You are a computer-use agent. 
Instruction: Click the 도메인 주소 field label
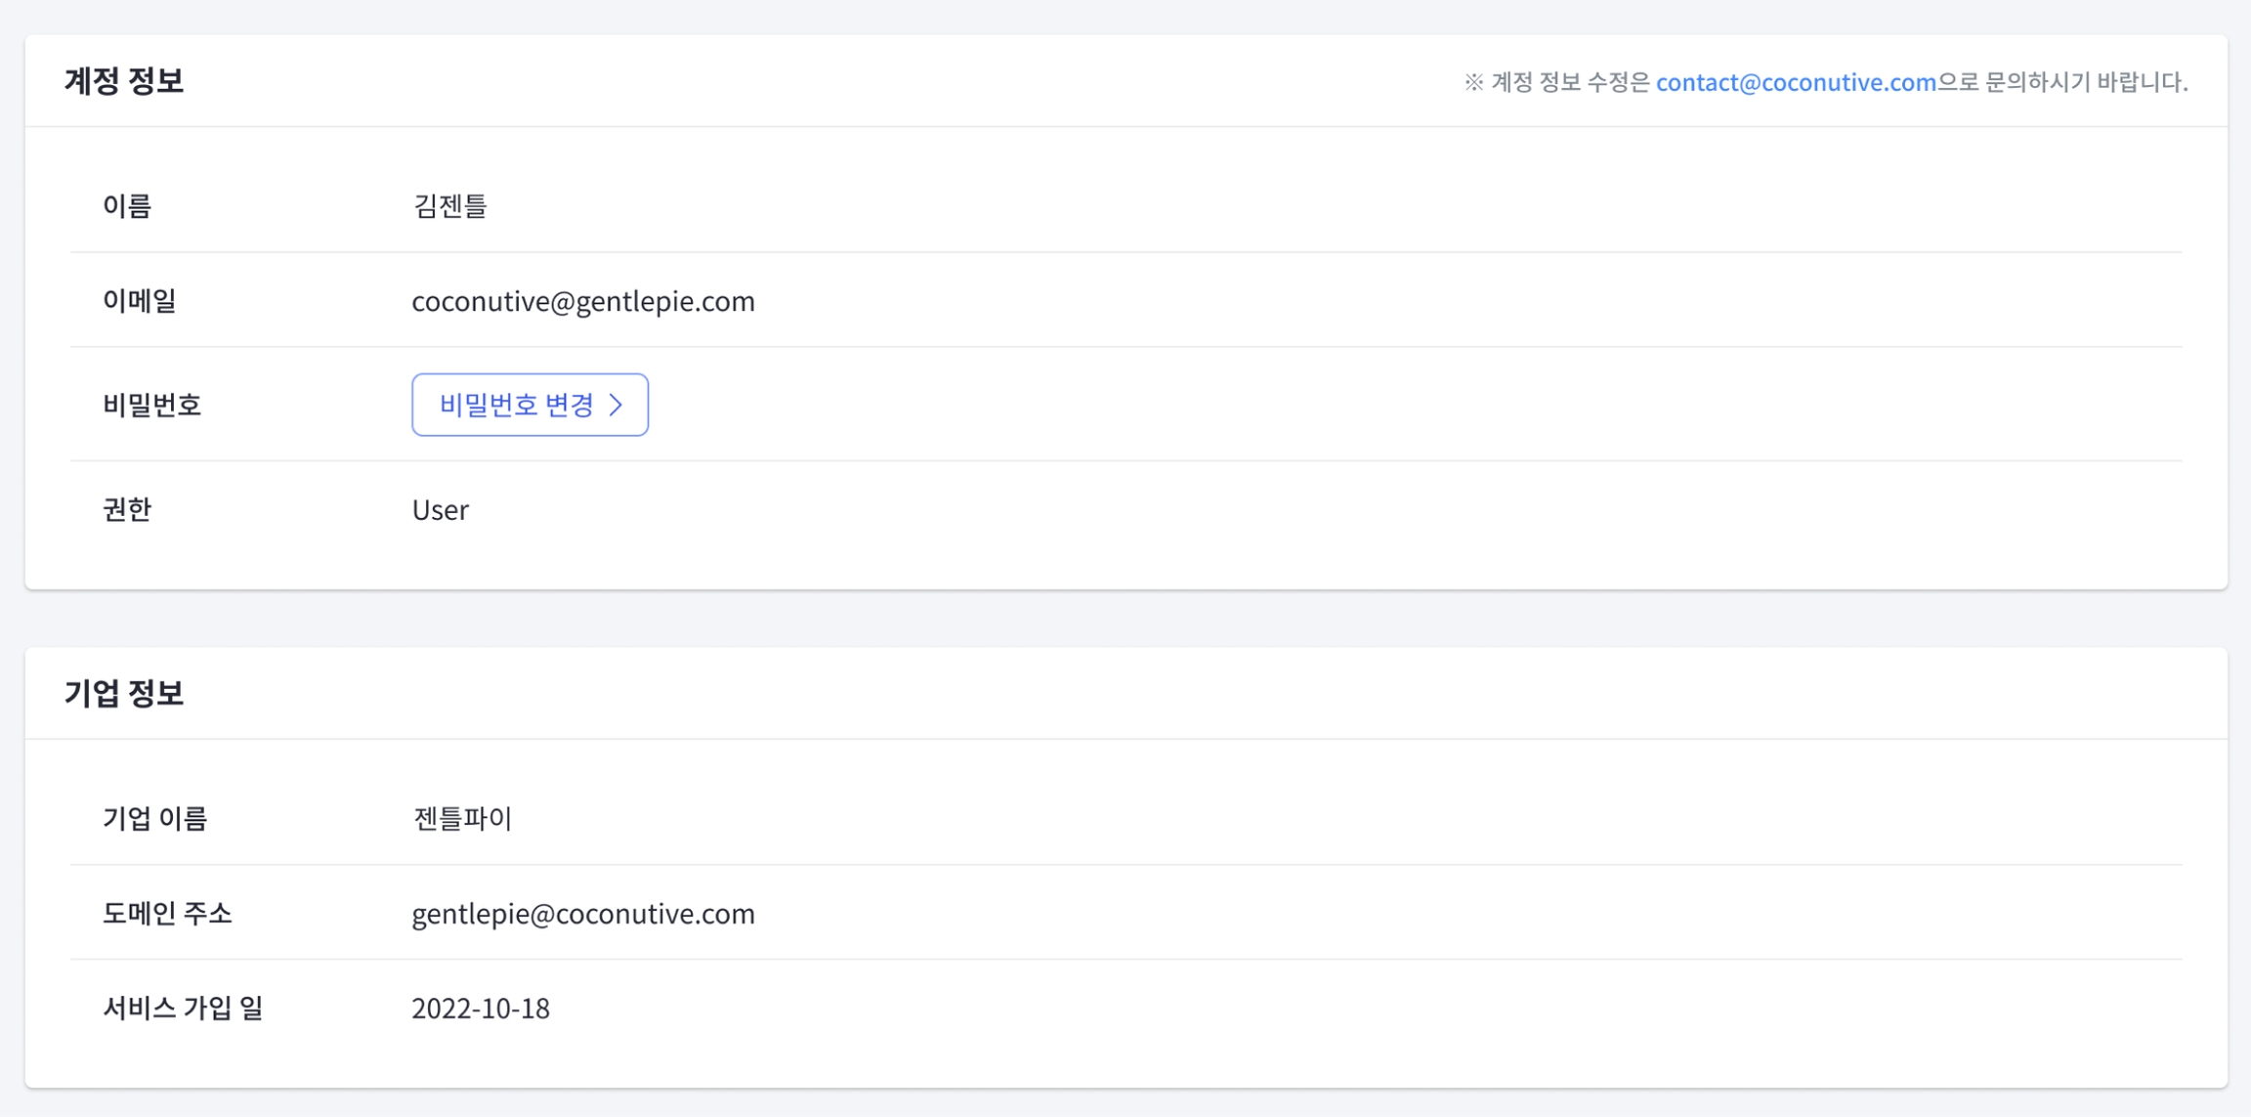tap(167, 914)
